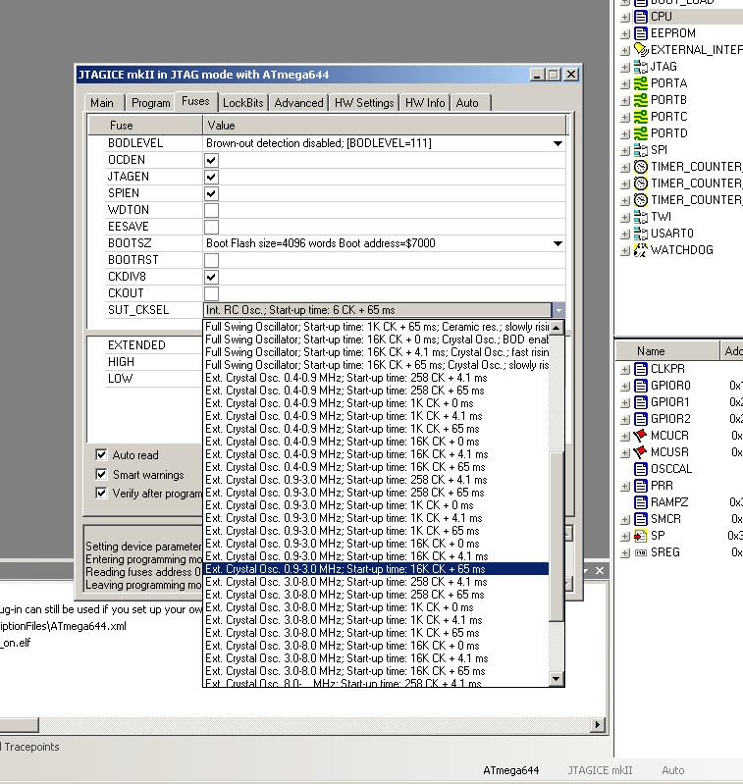743x784 pixels.
Task: Click the WATCHDOG module icon
Action: [x=641, y=250]
